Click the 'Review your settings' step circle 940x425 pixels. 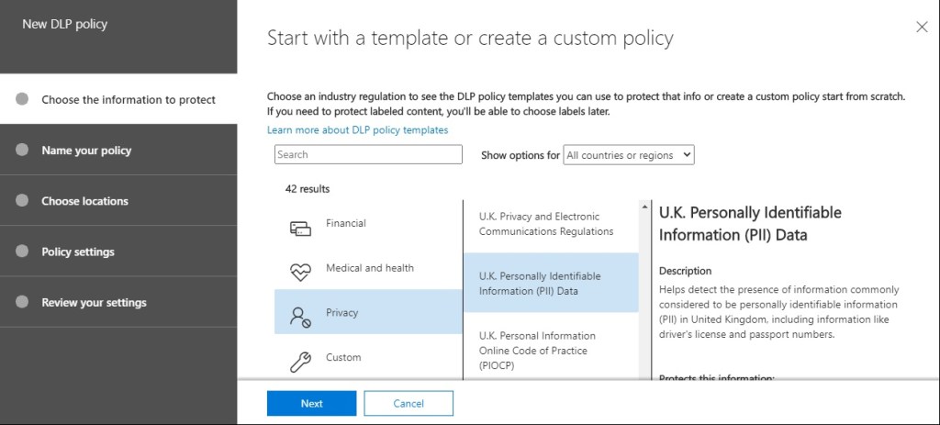[x=23, y=302]
